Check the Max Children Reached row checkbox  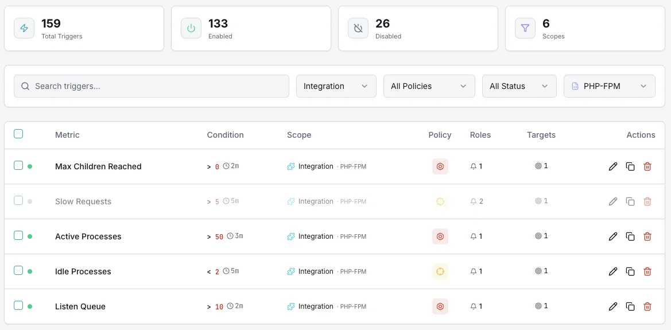tap(18, 165)
